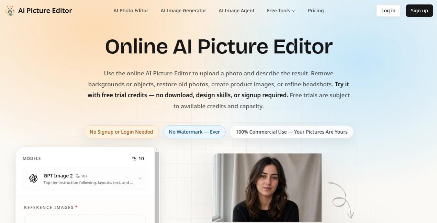The height and width of the screenshot is (223, 437).
Task: Click the credits icon next to 10
Action: pos(134,159)
